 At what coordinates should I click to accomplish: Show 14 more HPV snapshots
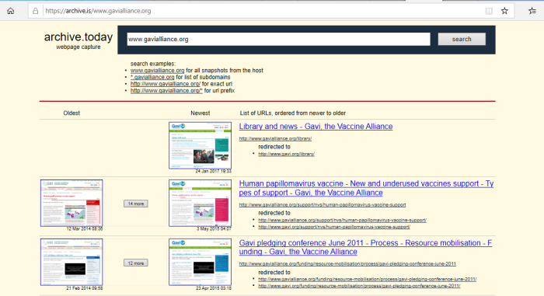point(136,204)
